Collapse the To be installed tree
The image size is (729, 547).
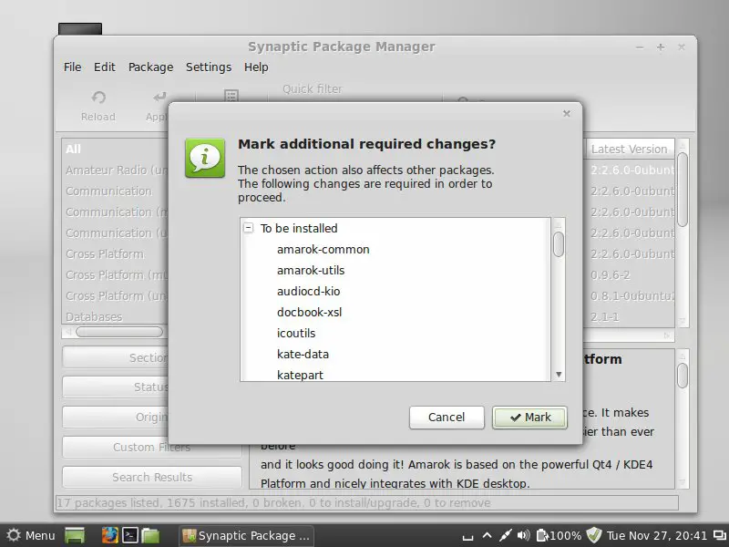pyautogui.click(x=249, y=228)
